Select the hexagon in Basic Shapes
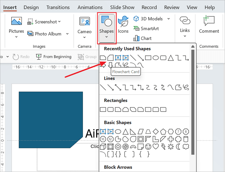Viewport: 225px width, 172px height. (x=171, y=131)
